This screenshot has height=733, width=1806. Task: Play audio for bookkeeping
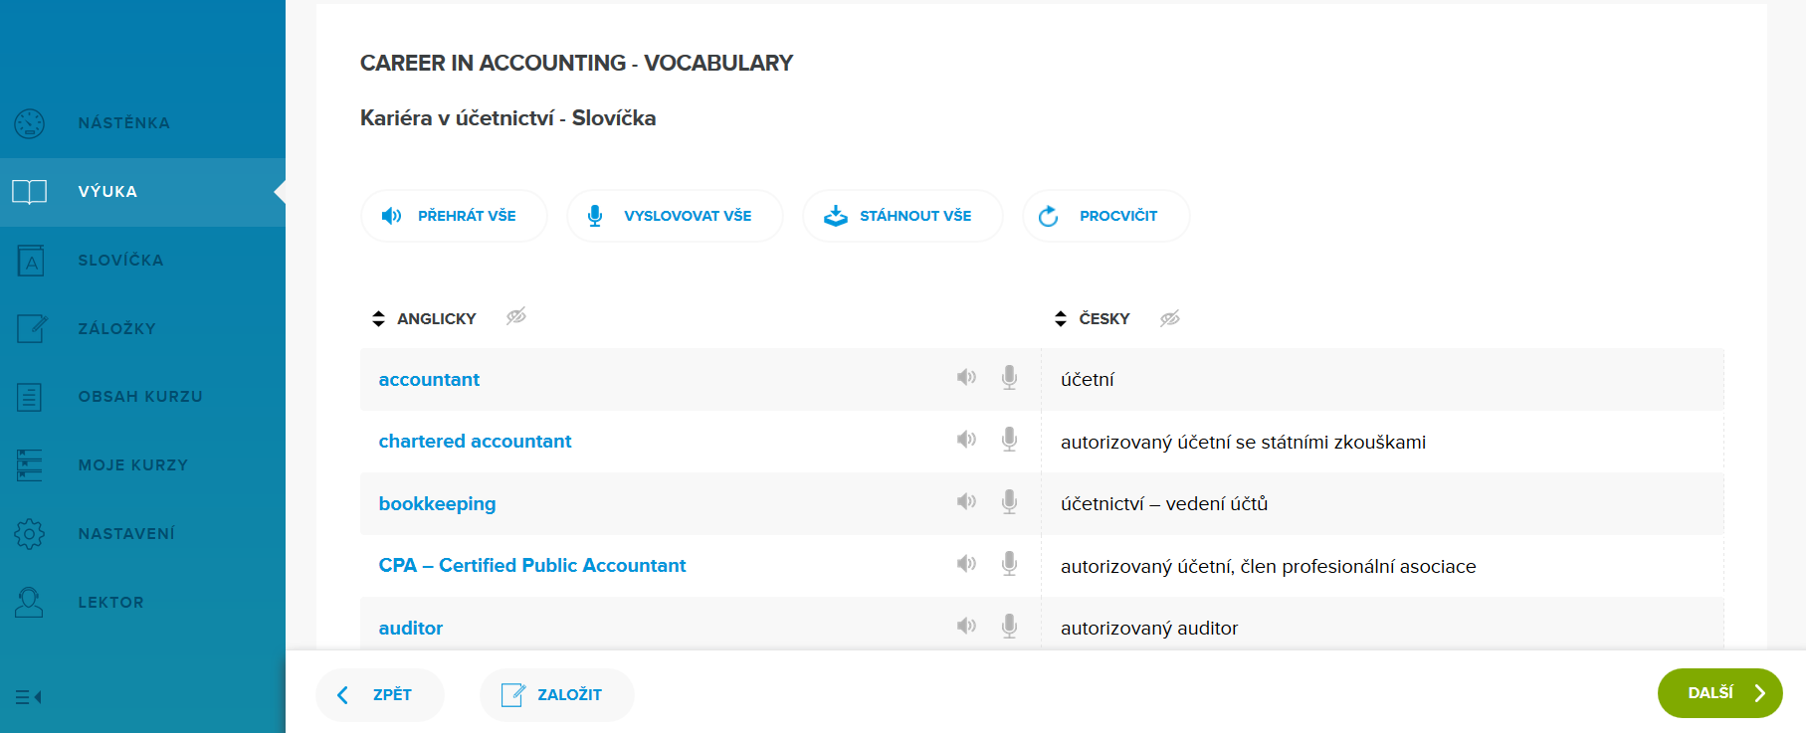(x=966, y=502)
